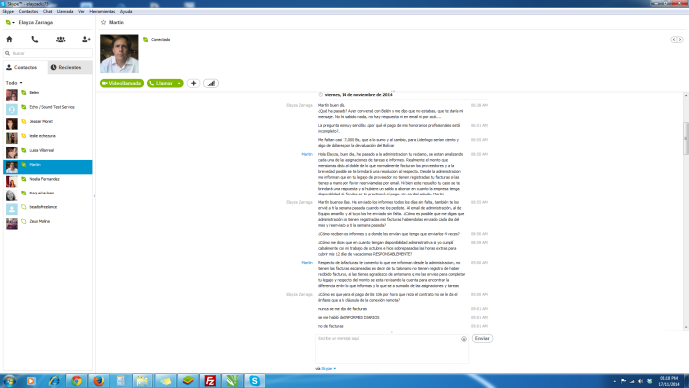Open the status dropdown beside Elayza Zarraga
The width and height of the screenshot is (689, 388).
(x=10, y=22)
